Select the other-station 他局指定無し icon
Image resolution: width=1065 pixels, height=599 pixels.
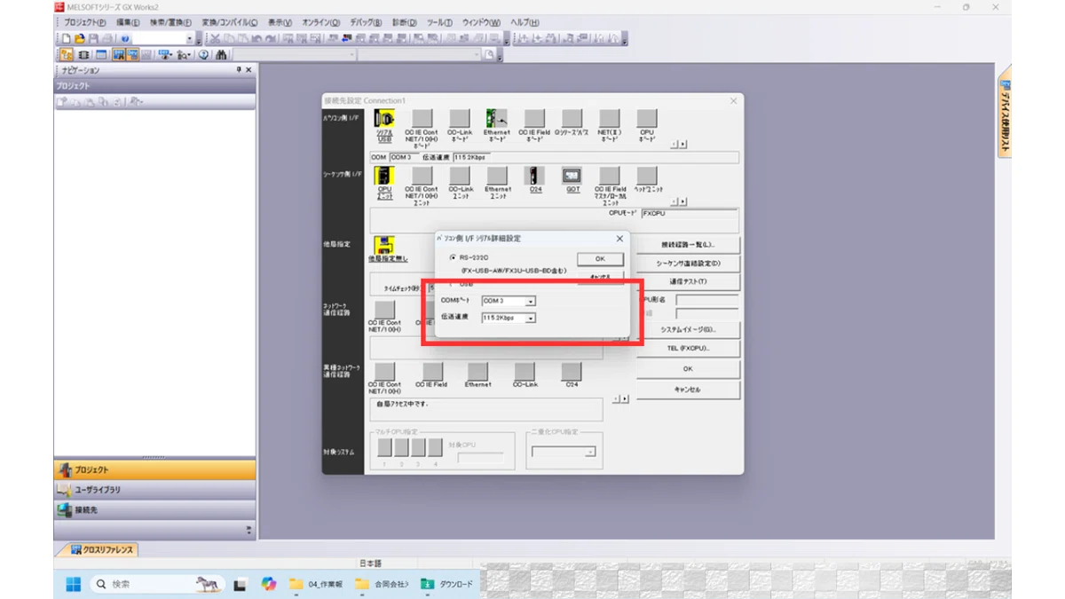[385, 245]
